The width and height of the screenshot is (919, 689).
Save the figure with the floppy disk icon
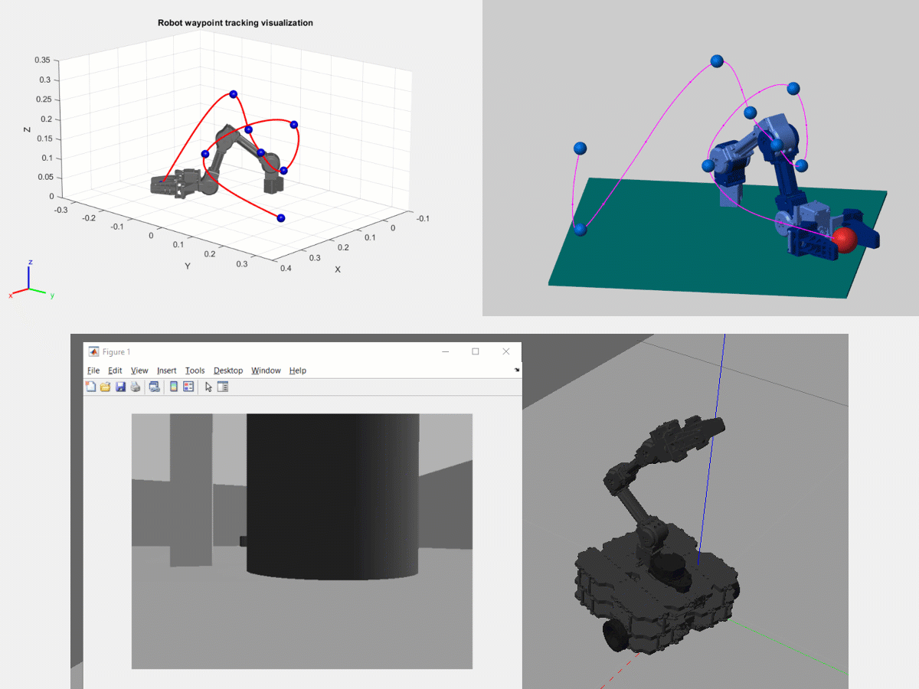tap(120, 387)
